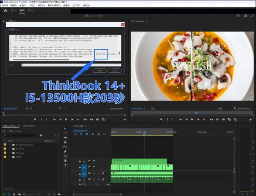The width and height of the screenshot is (256, 196).
Task: Select the Razor tool
Action: (x=65, y=142)
